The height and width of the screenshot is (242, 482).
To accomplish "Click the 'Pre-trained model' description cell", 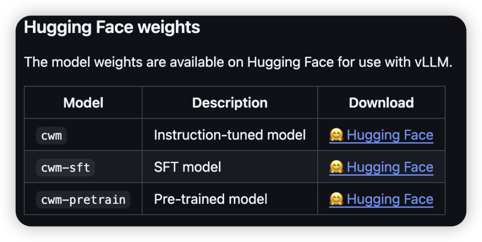I will pyautogui.click(x=210, y=199).
